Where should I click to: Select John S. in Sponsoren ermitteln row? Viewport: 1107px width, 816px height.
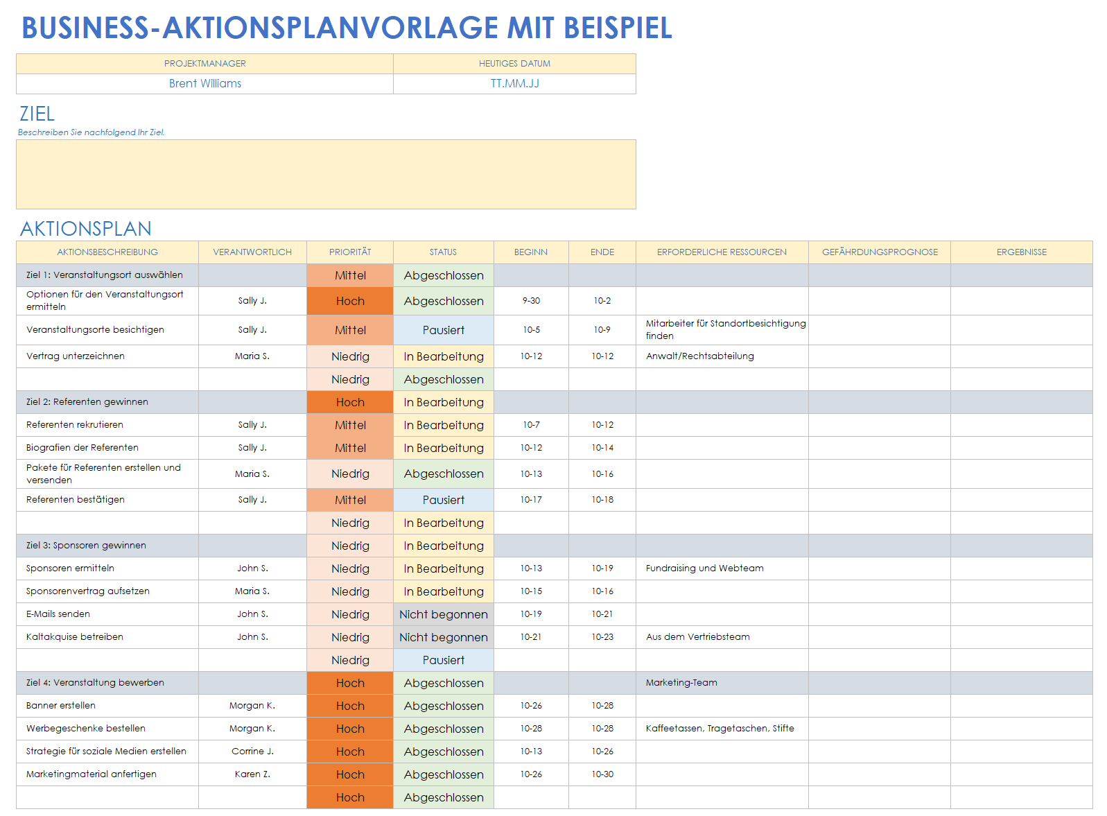252,568
